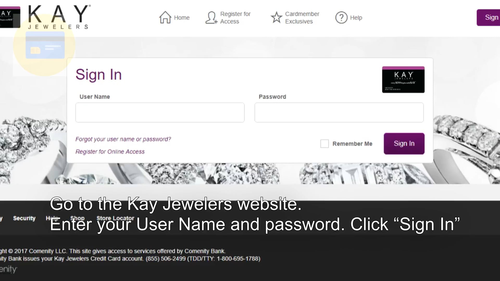Tick the Remember Me checkbox
500x281 pixels.
(x=324, y=144)
